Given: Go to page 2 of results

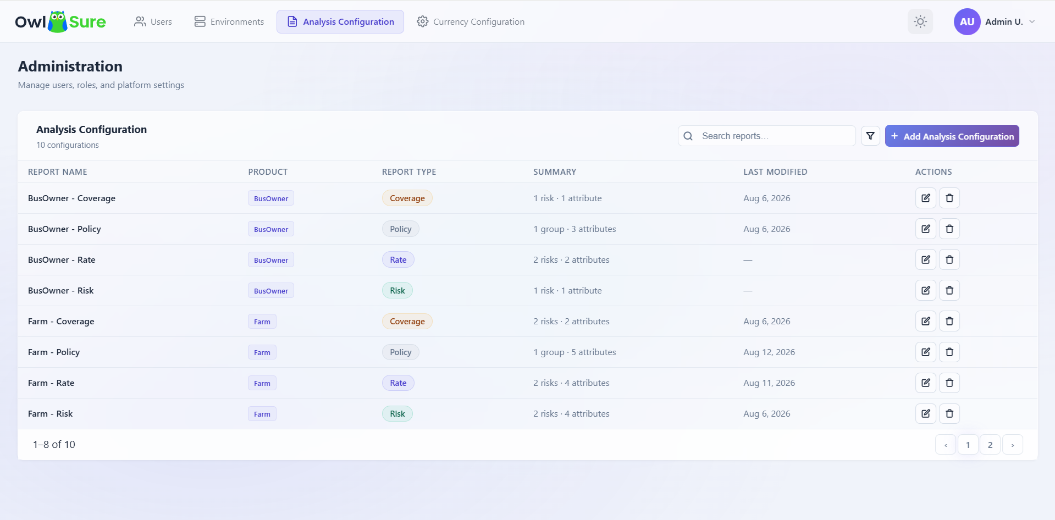Looking at the screenshot, I should pyautogui.click(x=990, y=445).
